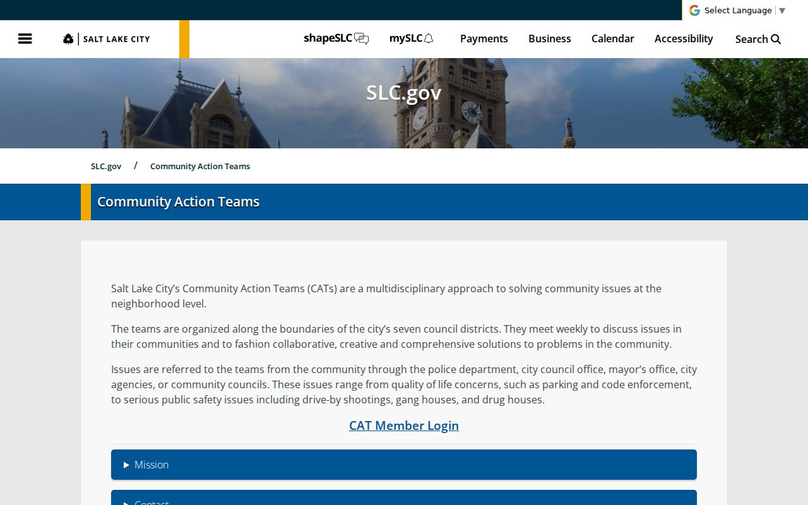Expand the Contact section

[404, 497]
